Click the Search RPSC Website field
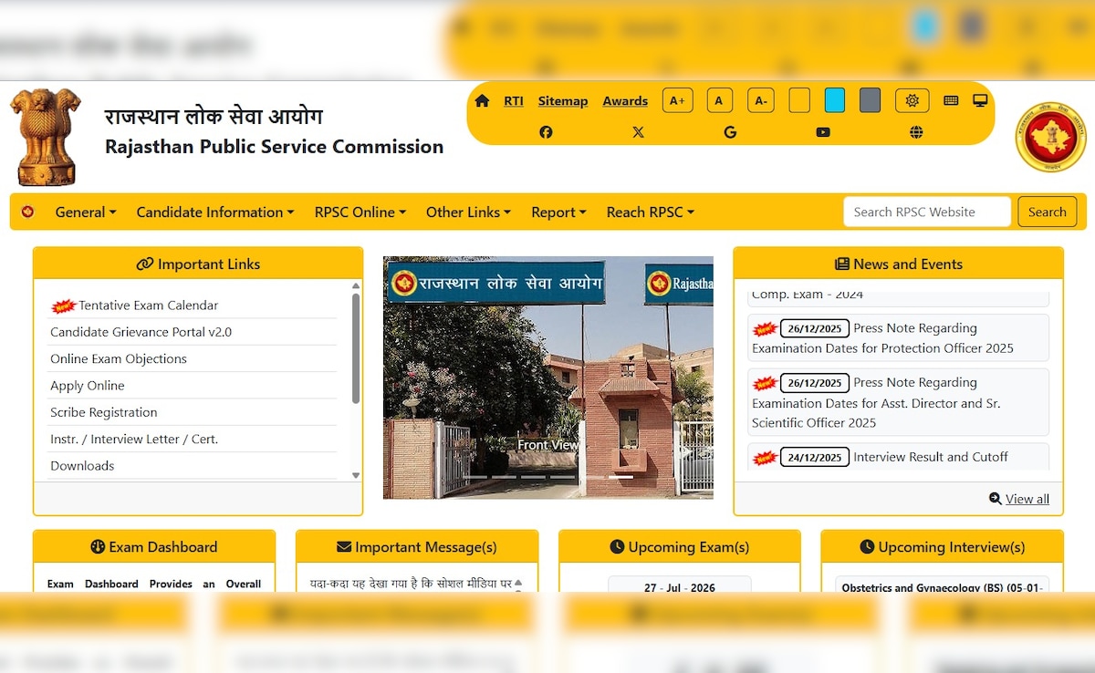 [926, 212]
